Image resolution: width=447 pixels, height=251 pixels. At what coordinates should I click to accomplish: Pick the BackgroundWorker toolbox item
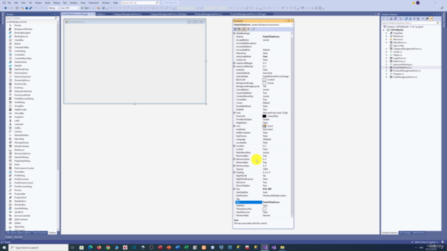(x=23, y=29)
